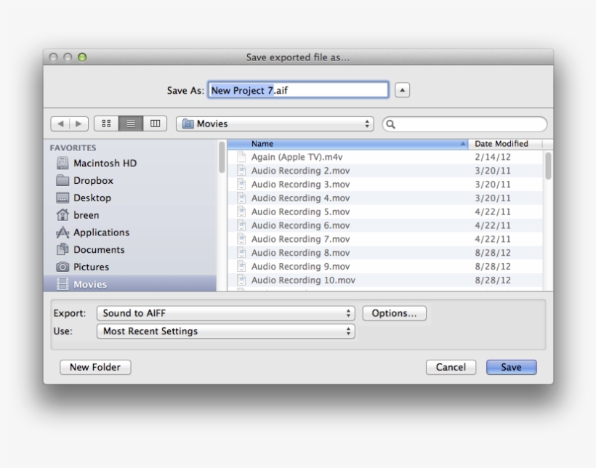Switch to icon view mode
Screen dimensions: 596x468
tap(107, 124)
